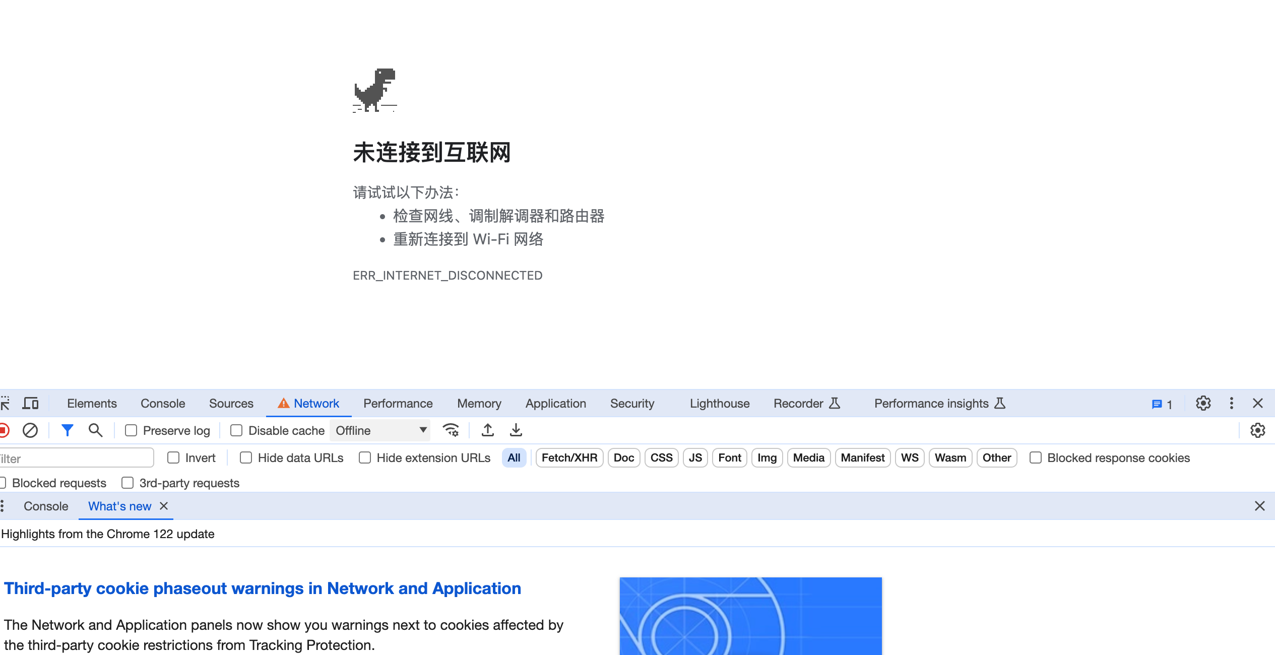The image size is (1275, 655).
Task: Open DevTools settings gear in main tab bar
Action: pyautogui.click(x=1203, y=403)
